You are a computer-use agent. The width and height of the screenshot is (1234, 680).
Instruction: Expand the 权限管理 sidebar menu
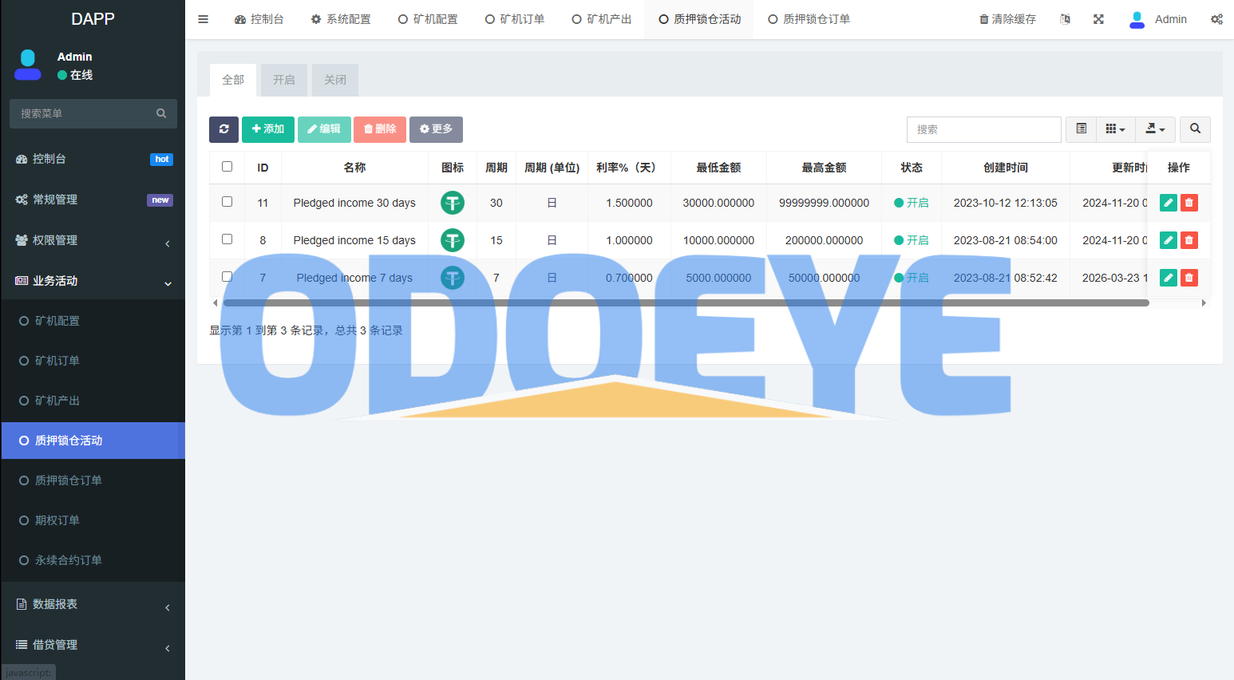(x=93, y=240)
